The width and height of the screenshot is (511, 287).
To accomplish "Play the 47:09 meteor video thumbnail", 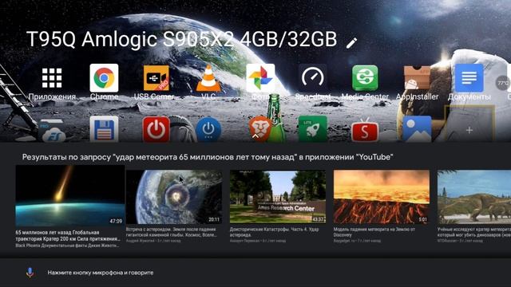I will tap(70, 195).
